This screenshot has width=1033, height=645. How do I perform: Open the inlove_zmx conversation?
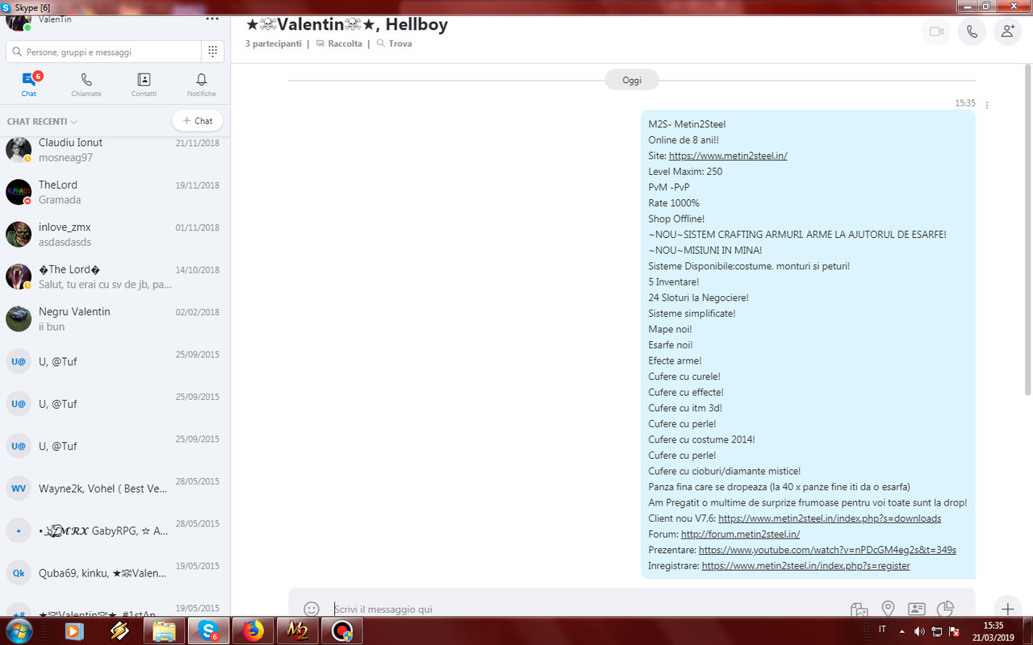click(x=115, y=235)
